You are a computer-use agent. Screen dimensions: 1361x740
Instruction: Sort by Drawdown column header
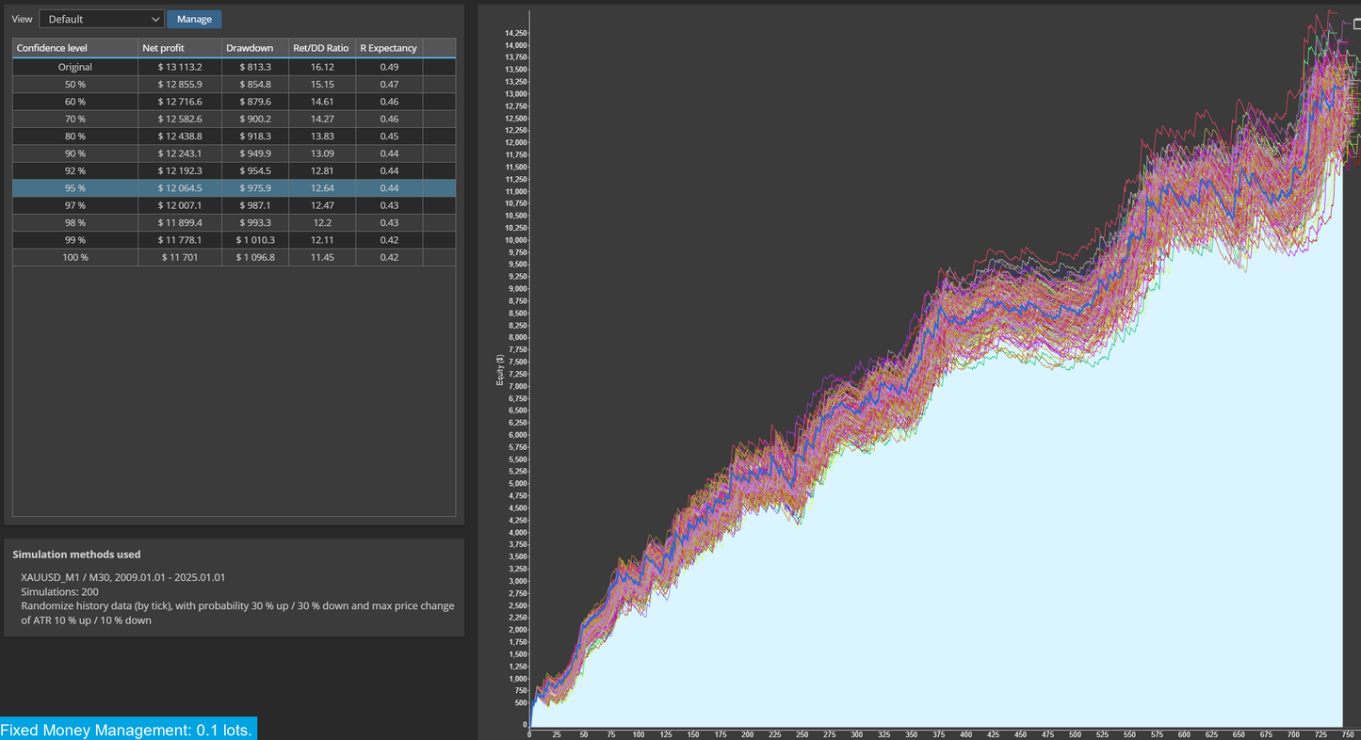click(255, 48)
